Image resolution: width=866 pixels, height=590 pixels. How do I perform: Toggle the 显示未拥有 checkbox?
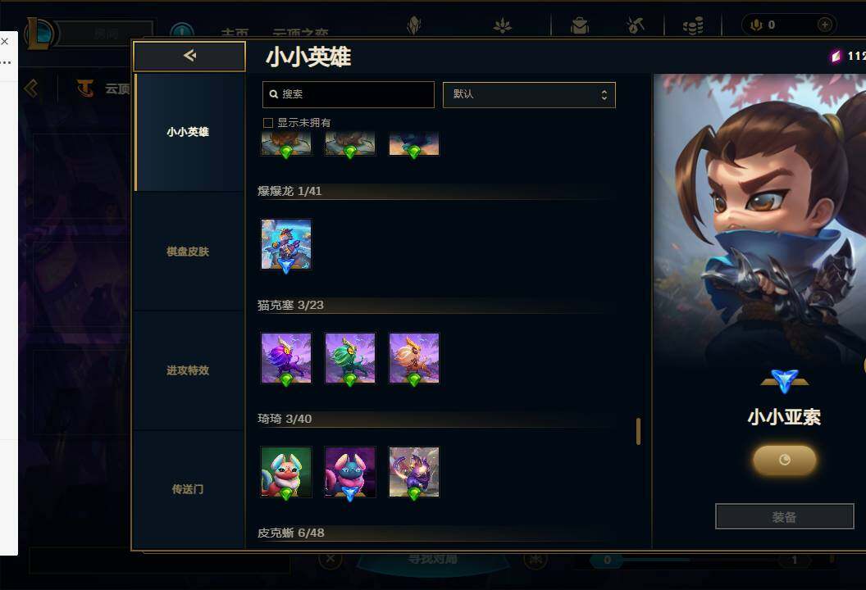coord(268,123)
